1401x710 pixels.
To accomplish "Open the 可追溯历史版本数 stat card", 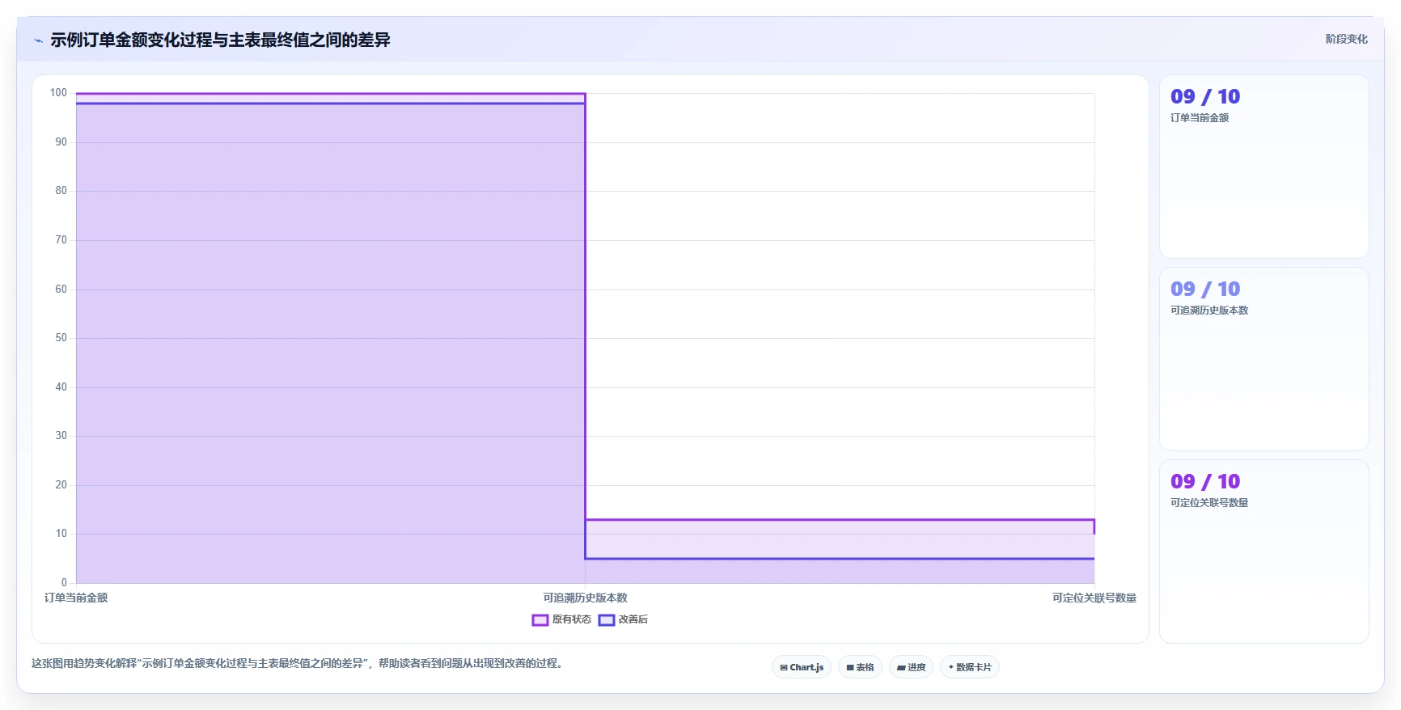I will pyautogui.click(x=1263, y=359).
